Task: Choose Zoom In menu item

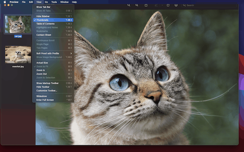Action: click(53, 70)
